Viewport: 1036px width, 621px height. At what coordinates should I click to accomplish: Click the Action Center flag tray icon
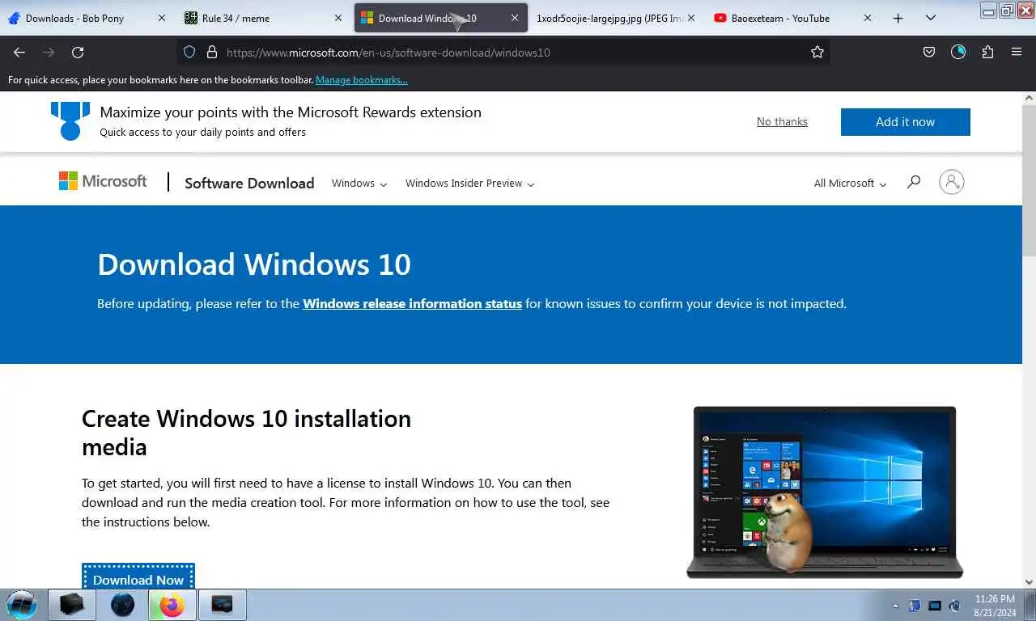(915, 606)
